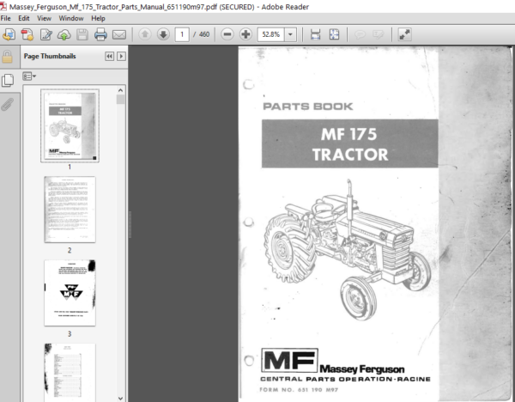Click the highlight text icon
The image size is (515, 402).
point(378,34)
